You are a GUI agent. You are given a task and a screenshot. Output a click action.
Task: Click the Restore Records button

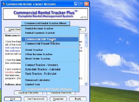(61, 93)
